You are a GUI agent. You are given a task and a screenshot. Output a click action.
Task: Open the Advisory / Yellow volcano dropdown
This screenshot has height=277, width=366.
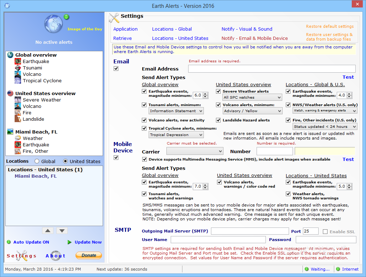pos(252,111)
